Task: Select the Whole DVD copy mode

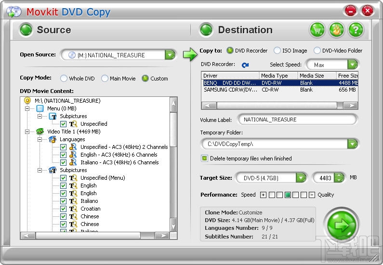Action: point(64,79)
